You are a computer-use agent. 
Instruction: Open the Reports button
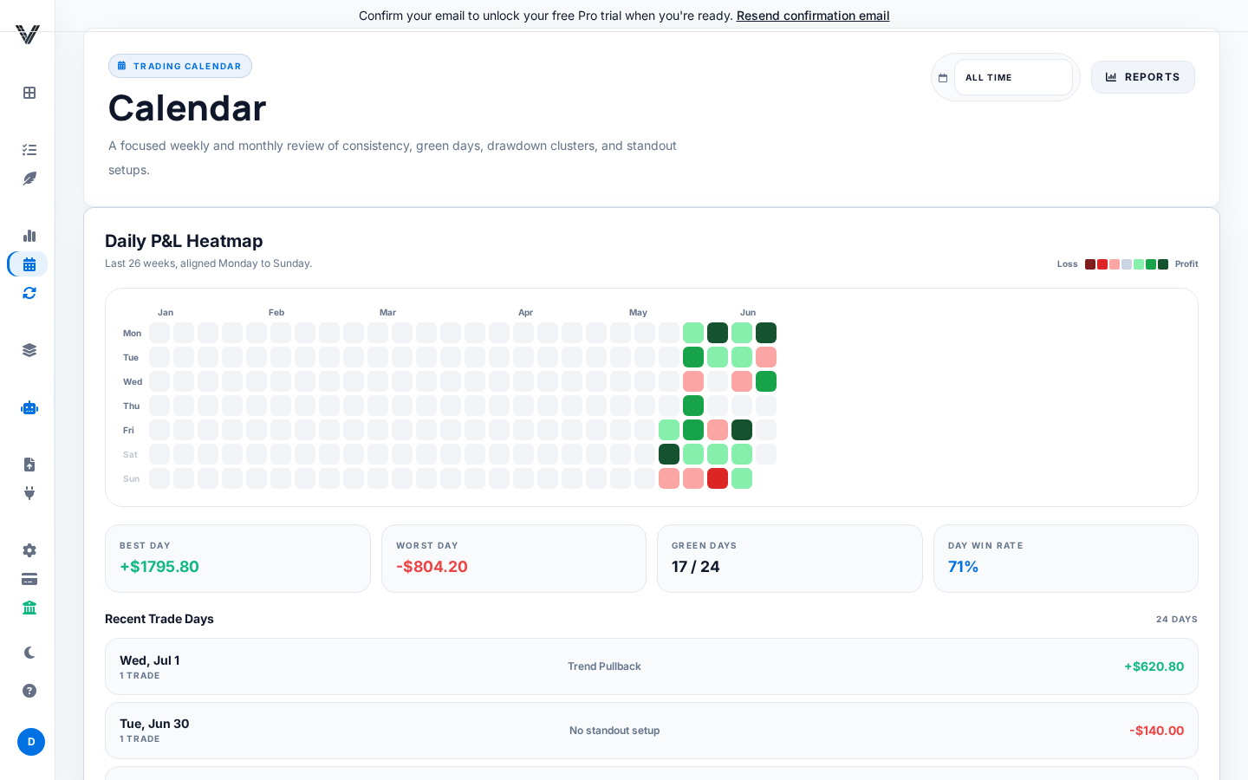tap(1143, 77)
